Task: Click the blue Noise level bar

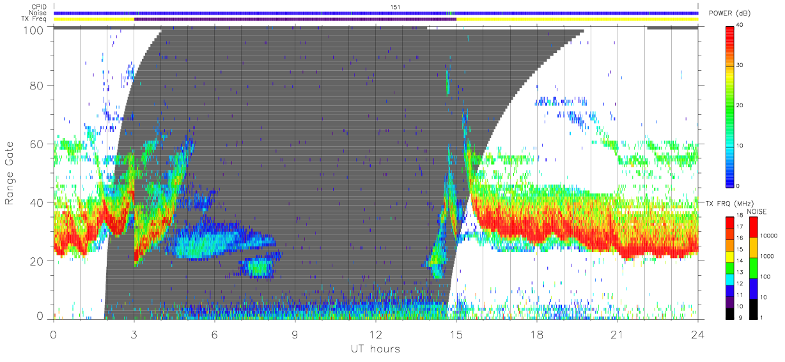Action: pos(376,13)
